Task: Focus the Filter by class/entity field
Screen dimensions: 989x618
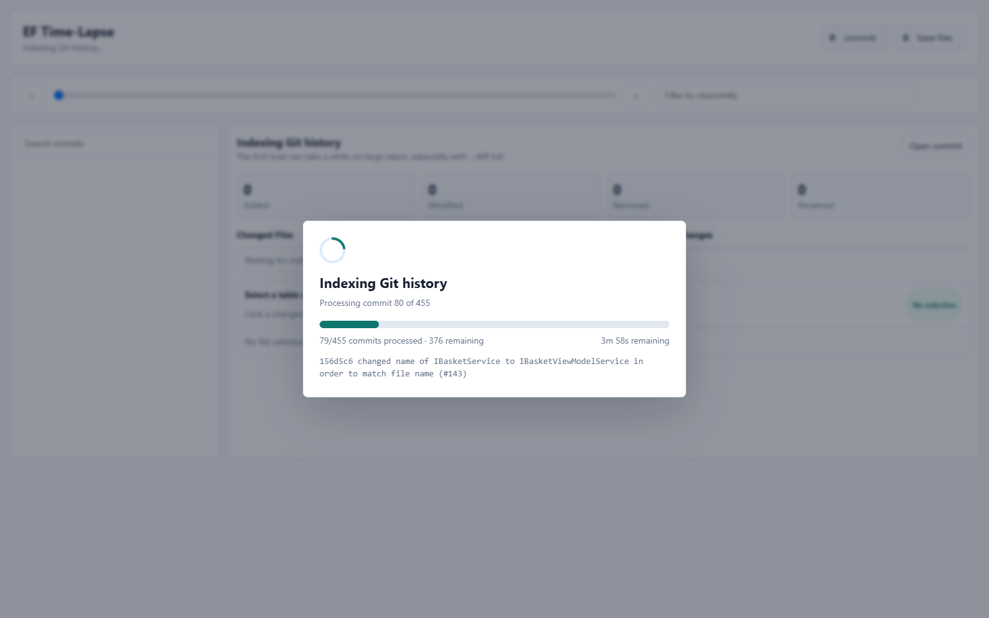Action: click(x=786, y=96)
